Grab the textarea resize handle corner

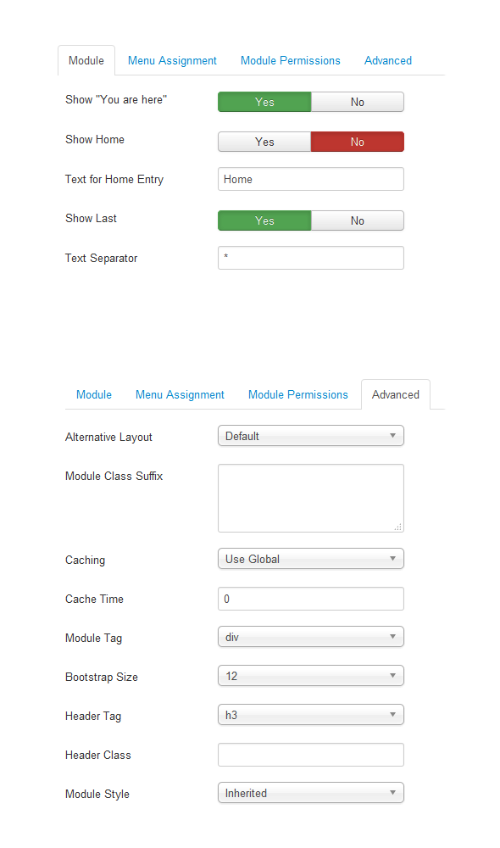pos(398,527)
